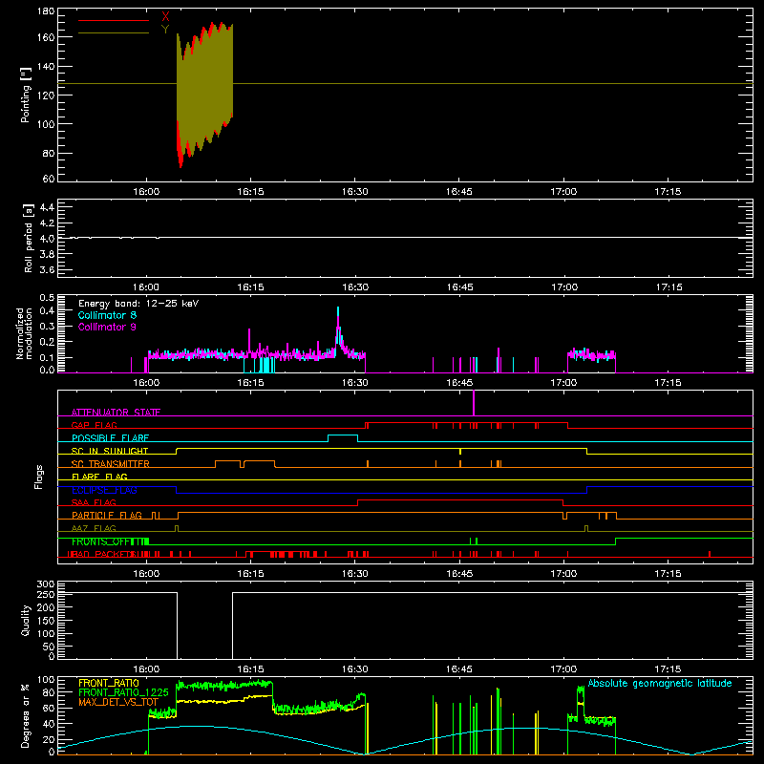This screenshot has height=764, width=764.
Task: Click the SC_IN_SUNLIGHT flag label
Action: [110, 451]
